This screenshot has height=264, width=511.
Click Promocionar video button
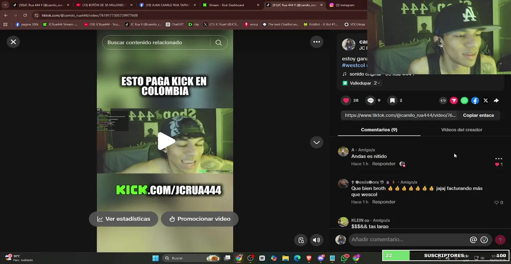point(200,219)
